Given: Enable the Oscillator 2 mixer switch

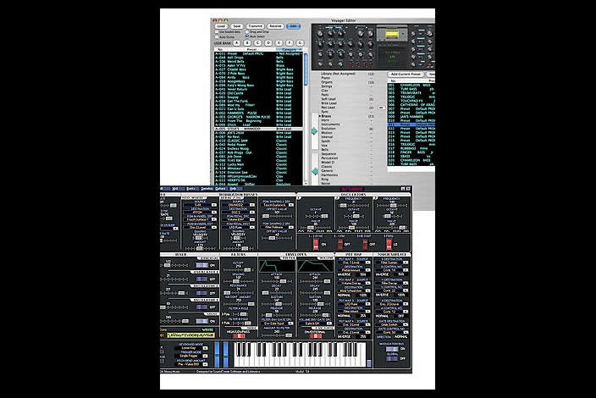Looking at the screenshot, I should point(201,293).
